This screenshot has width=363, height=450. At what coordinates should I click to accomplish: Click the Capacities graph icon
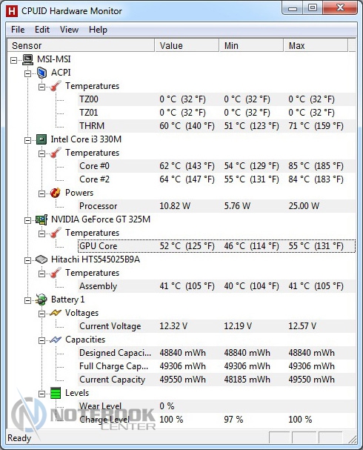coord(56,340)
